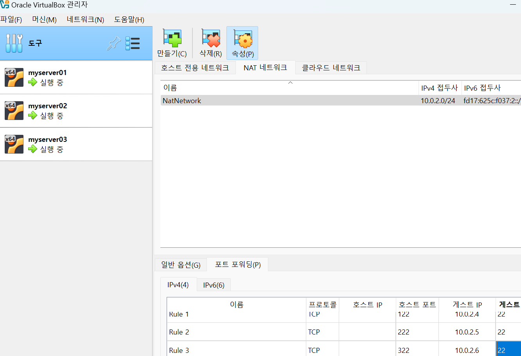Viewport: 521px width, 356px height.
Task: Click guest IP 10.0.2.5 cell
Action: pyautogui.click(x=467, y=332)
